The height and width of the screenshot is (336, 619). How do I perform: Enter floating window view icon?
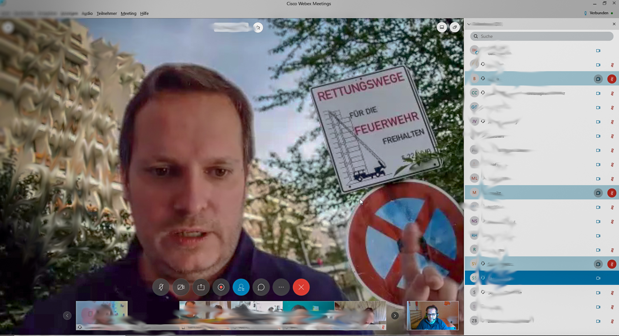pyautogui.click(x=455, y=27)
